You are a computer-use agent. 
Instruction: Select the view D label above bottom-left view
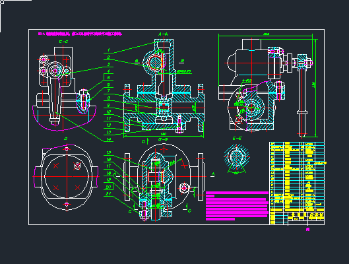66,139
